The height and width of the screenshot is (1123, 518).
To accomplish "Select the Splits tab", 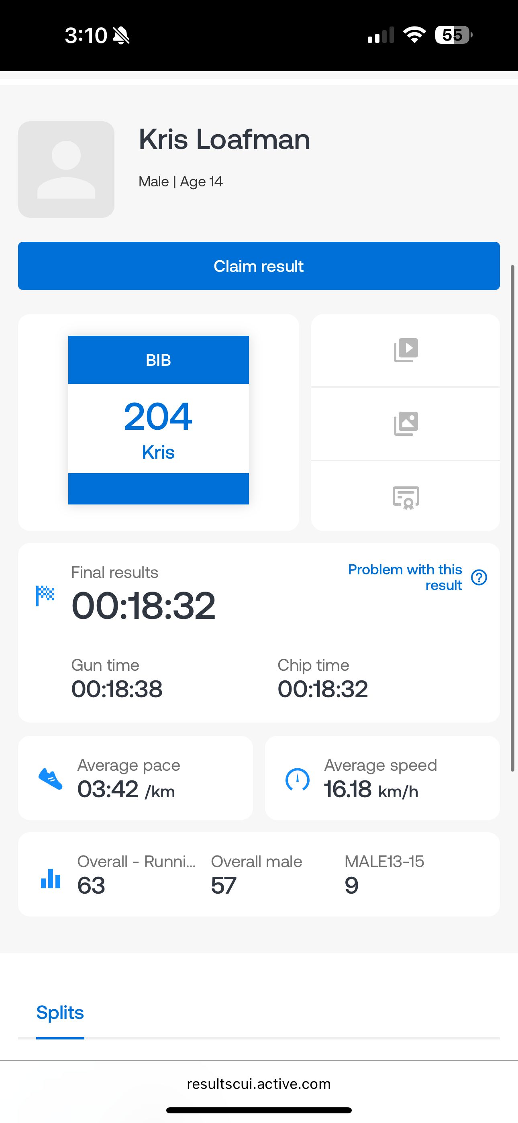I will point(60,1012).
